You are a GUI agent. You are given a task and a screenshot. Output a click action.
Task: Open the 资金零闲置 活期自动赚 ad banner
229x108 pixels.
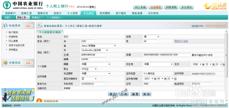point(18,95)
